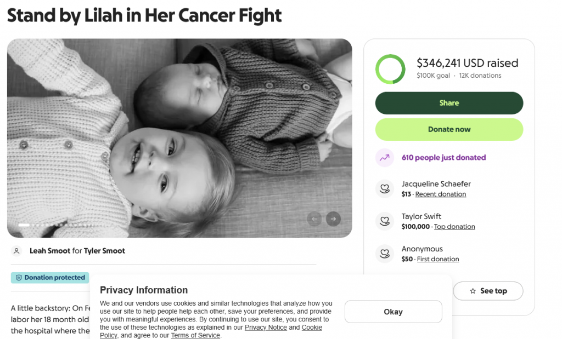Accept cookies with the Okay button

[393, 312]
